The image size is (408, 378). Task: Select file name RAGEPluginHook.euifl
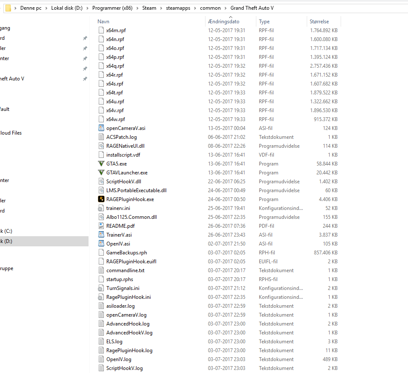131,262
